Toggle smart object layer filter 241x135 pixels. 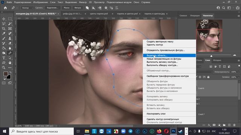click(229, 67)
